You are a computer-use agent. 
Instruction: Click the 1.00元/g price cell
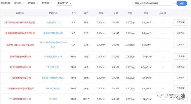pos(130,23)
